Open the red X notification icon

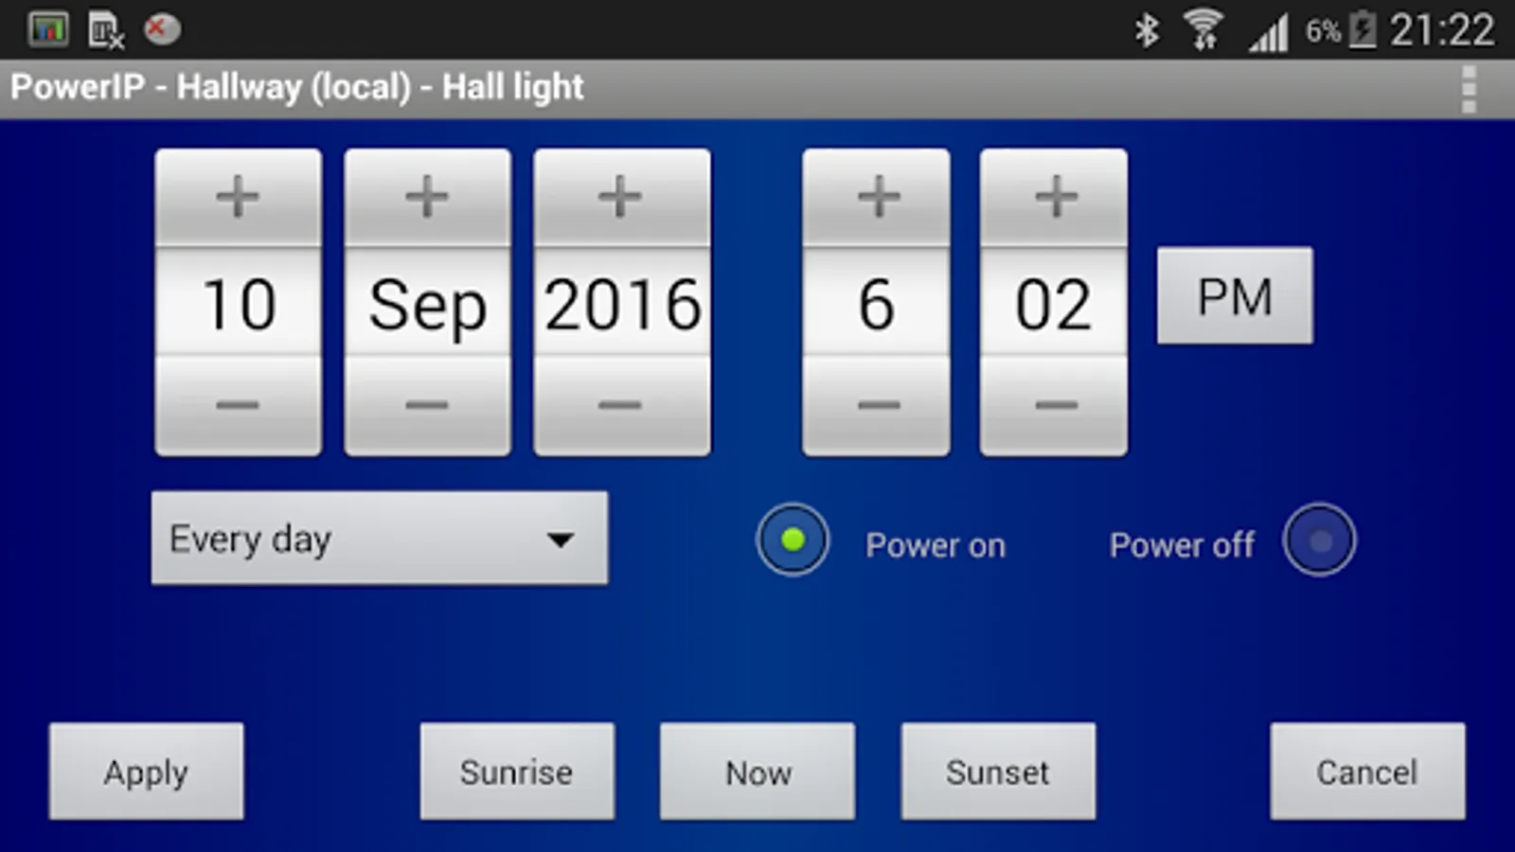click(162, 29)
